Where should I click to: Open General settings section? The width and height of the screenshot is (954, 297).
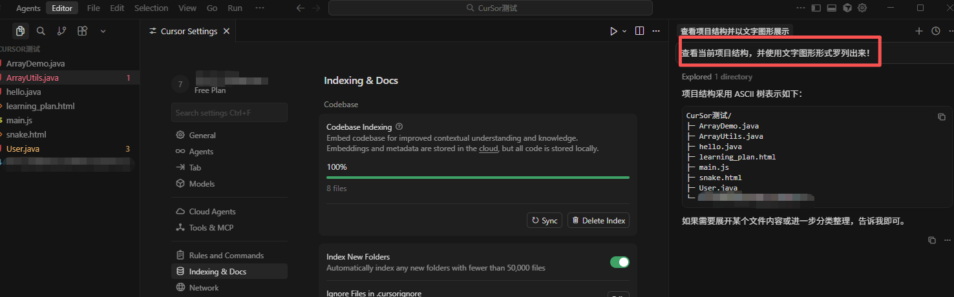229,136
